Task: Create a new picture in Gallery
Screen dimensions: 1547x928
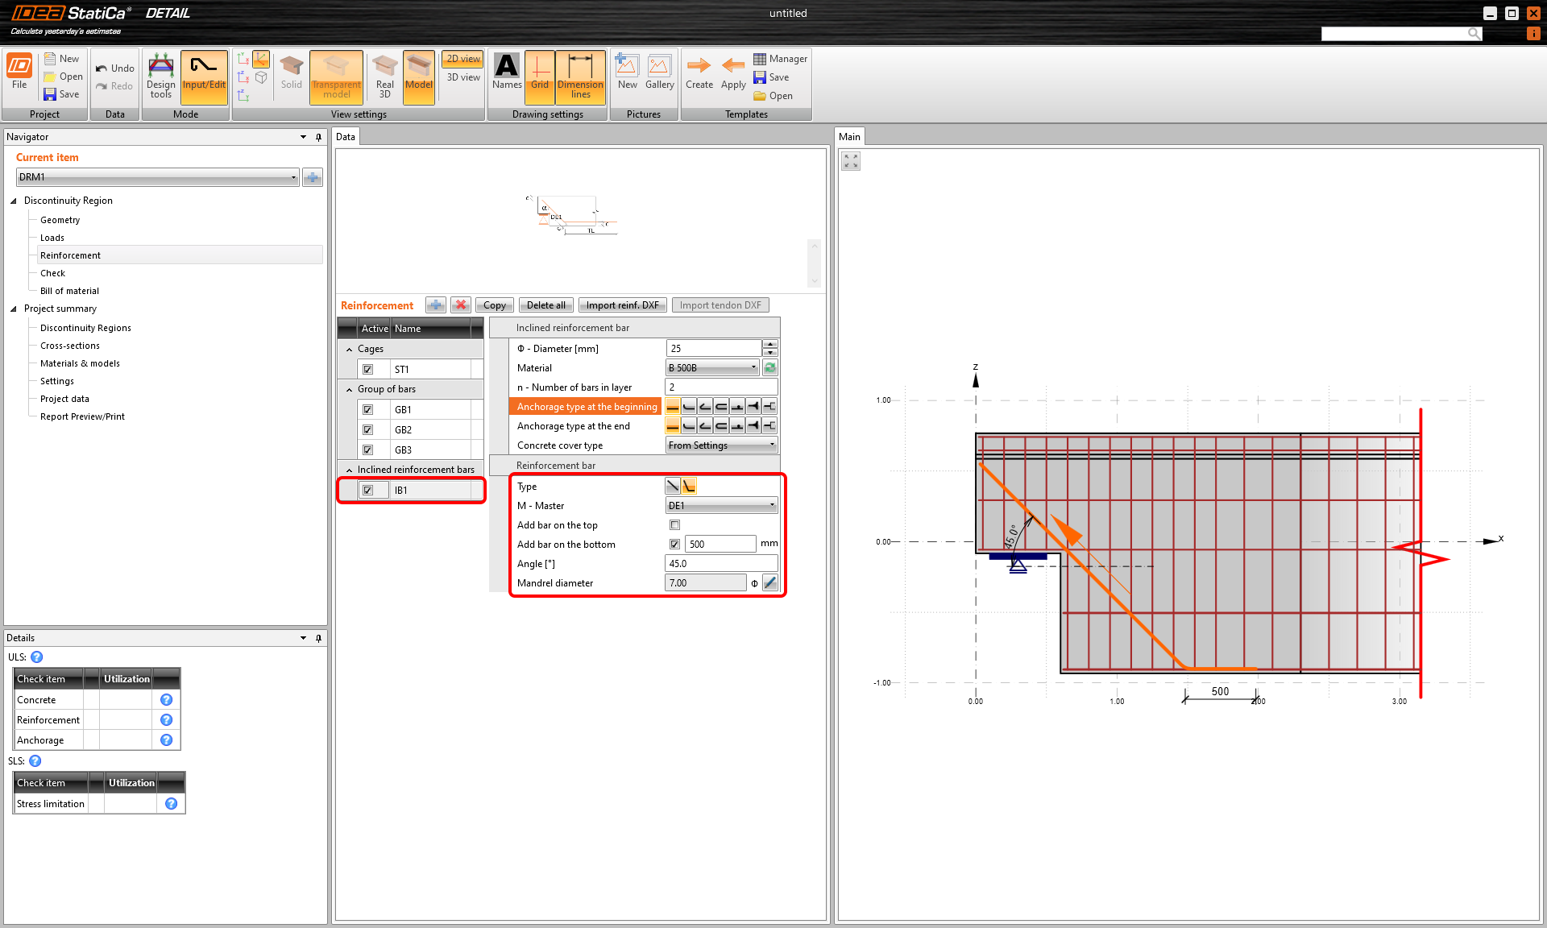Action: [627, 77]
